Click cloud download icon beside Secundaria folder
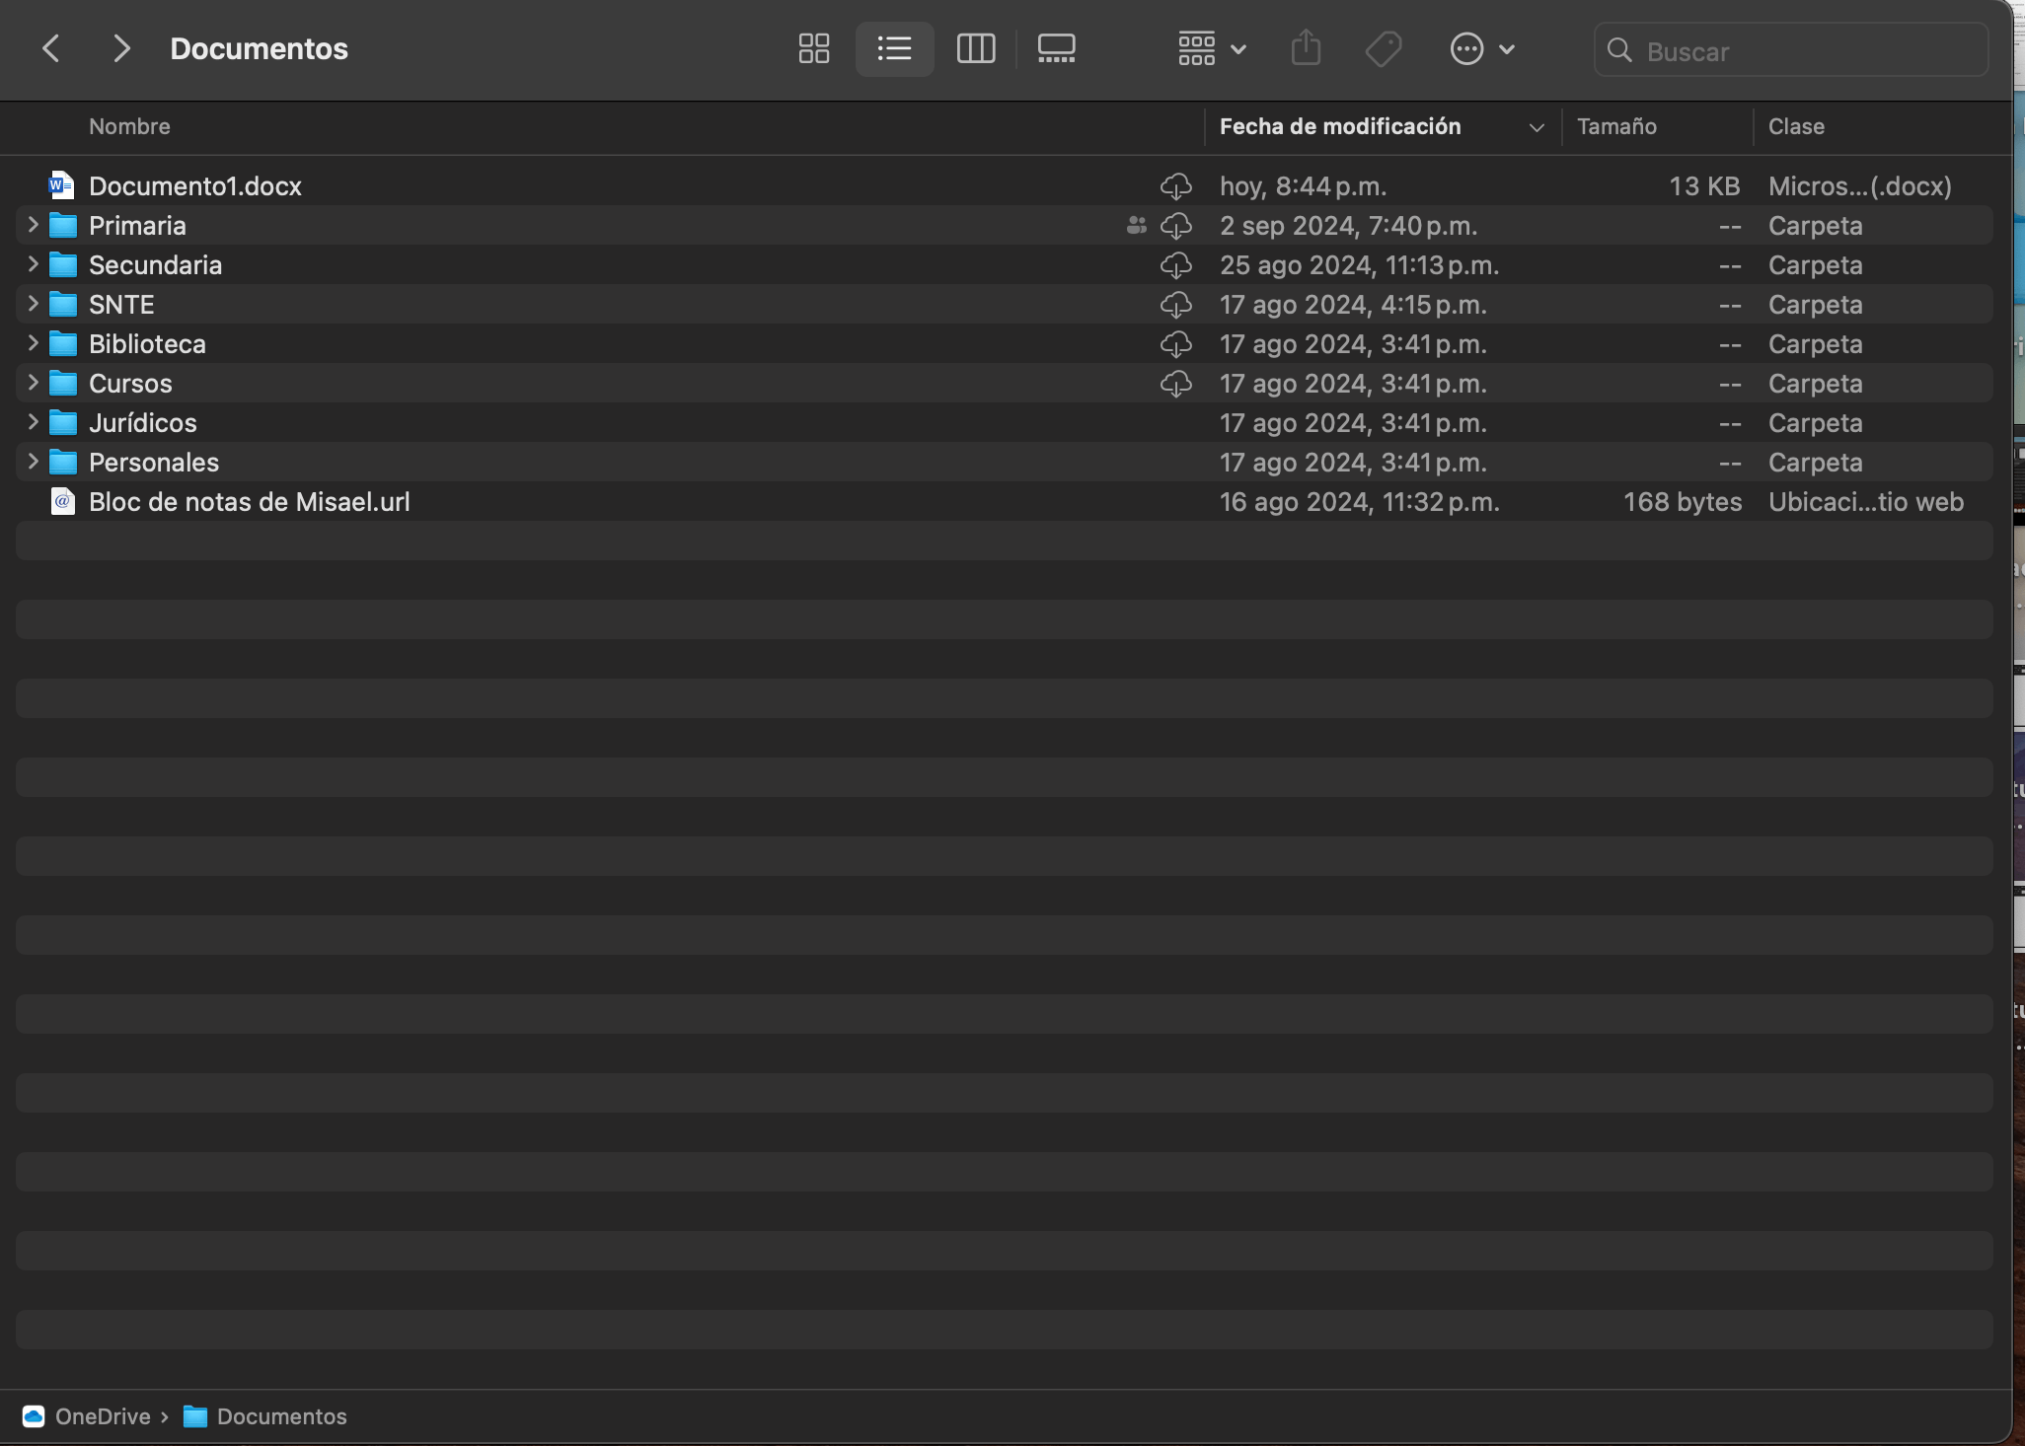 (1175, 265)
